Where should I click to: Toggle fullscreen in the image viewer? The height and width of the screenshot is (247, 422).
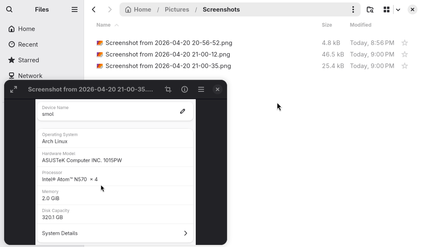[14, 89]
